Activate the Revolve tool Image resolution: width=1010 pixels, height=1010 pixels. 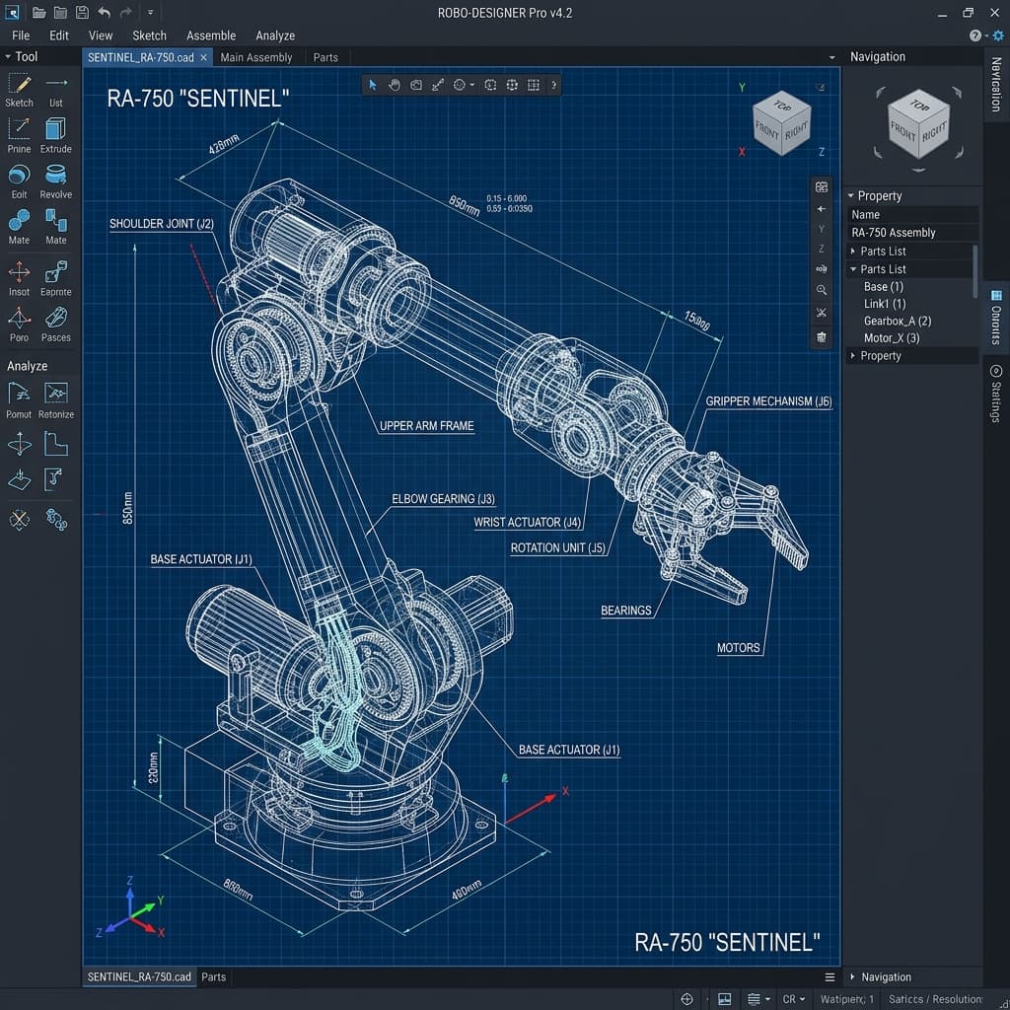click(56, 181)
